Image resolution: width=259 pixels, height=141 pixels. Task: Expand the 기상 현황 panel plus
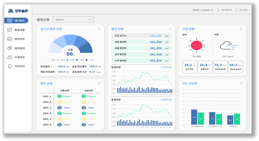pos(241,29)
